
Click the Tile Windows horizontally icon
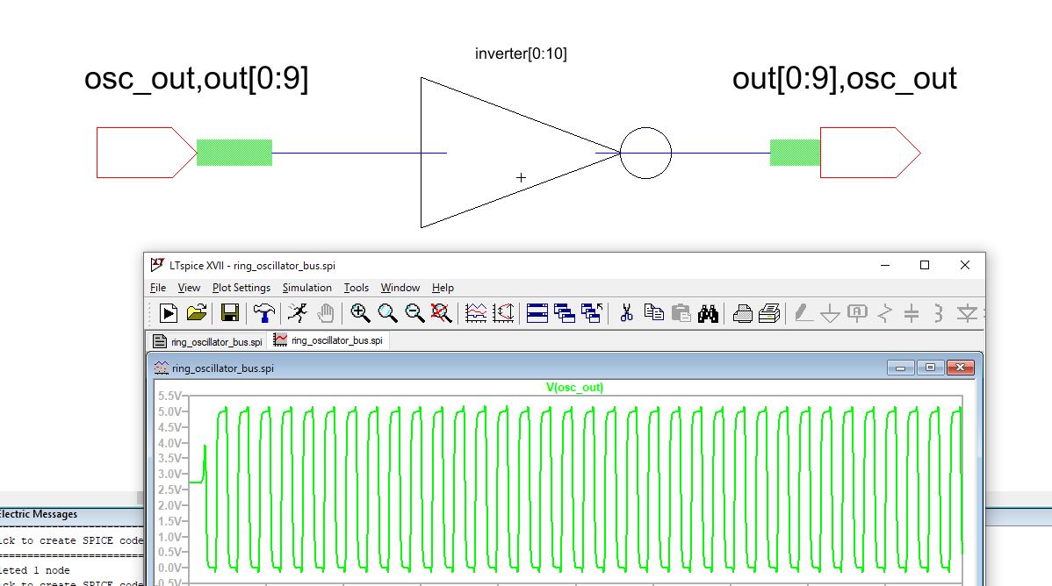537,312
